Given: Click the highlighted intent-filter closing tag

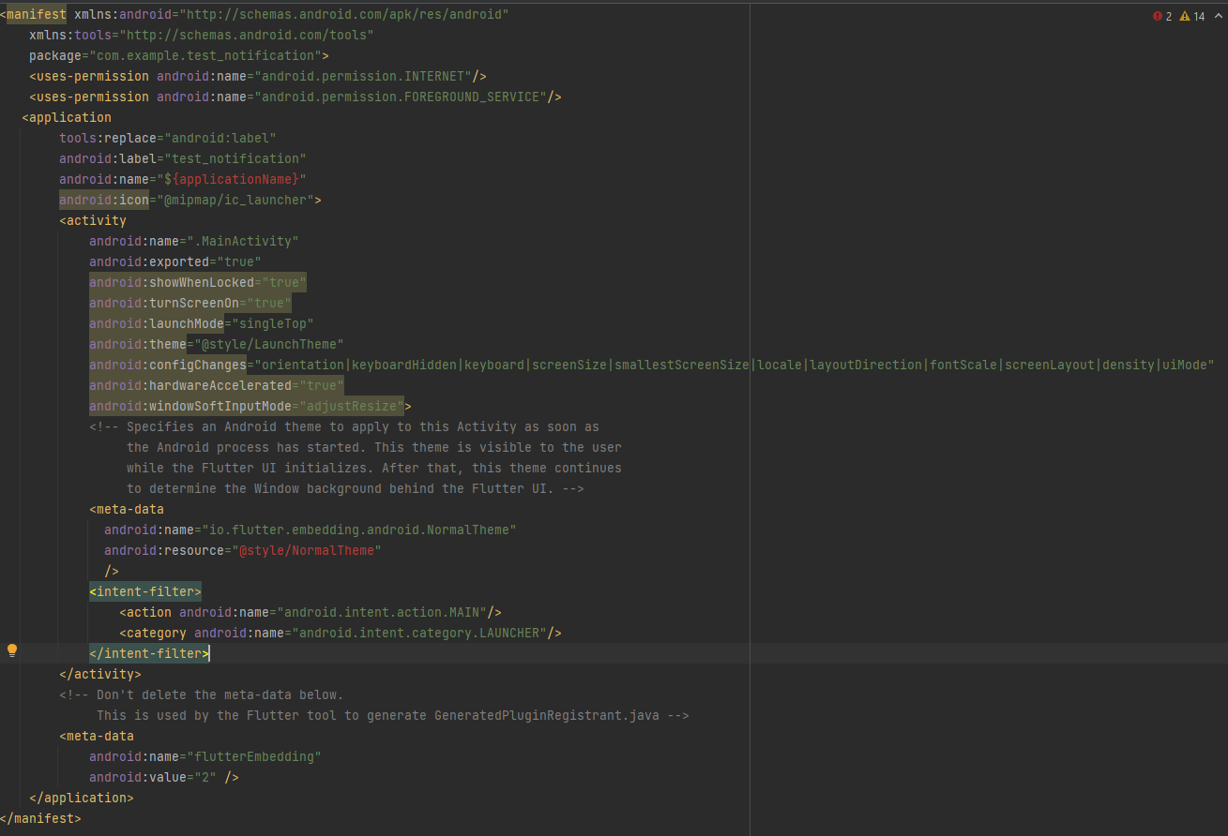Looking at the screenshot, I should click(147, 653).
